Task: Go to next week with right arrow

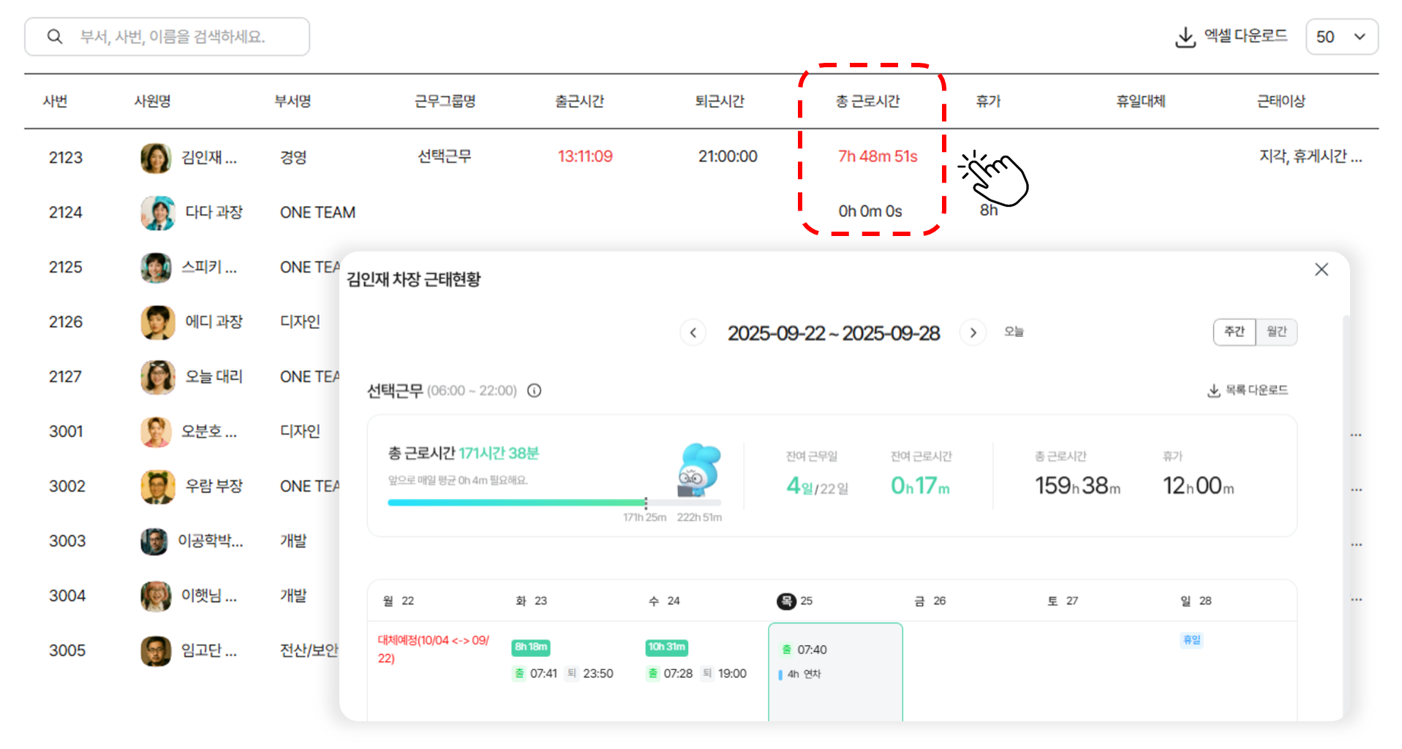Action: 973,333
